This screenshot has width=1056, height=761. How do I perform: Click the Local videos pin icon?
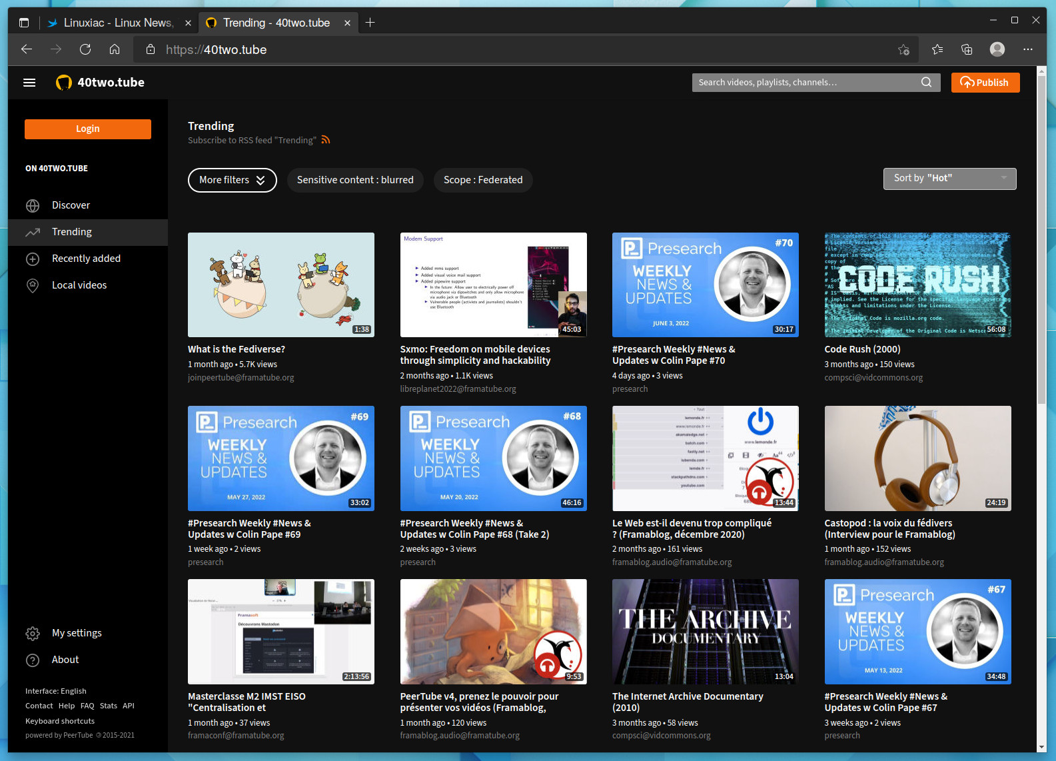pyautogui.click(x=33, y=286)
